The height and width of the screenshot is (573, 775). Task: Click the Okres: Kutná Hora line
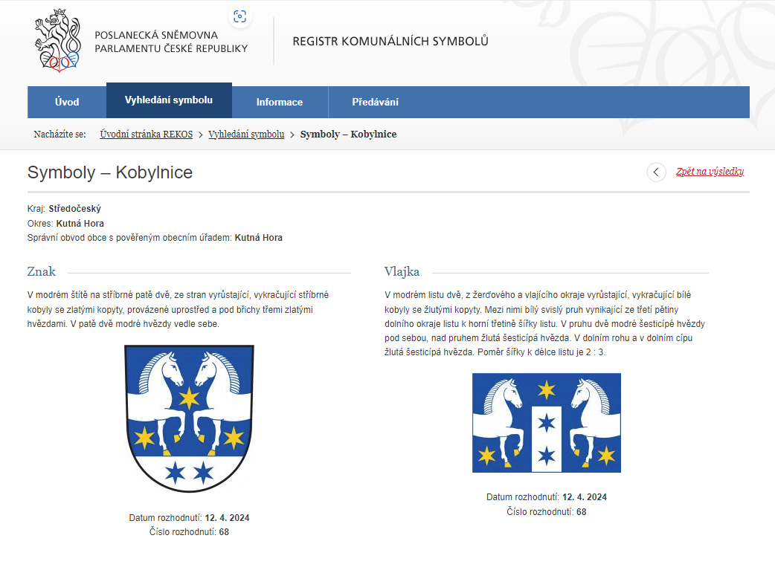point(65,223)
